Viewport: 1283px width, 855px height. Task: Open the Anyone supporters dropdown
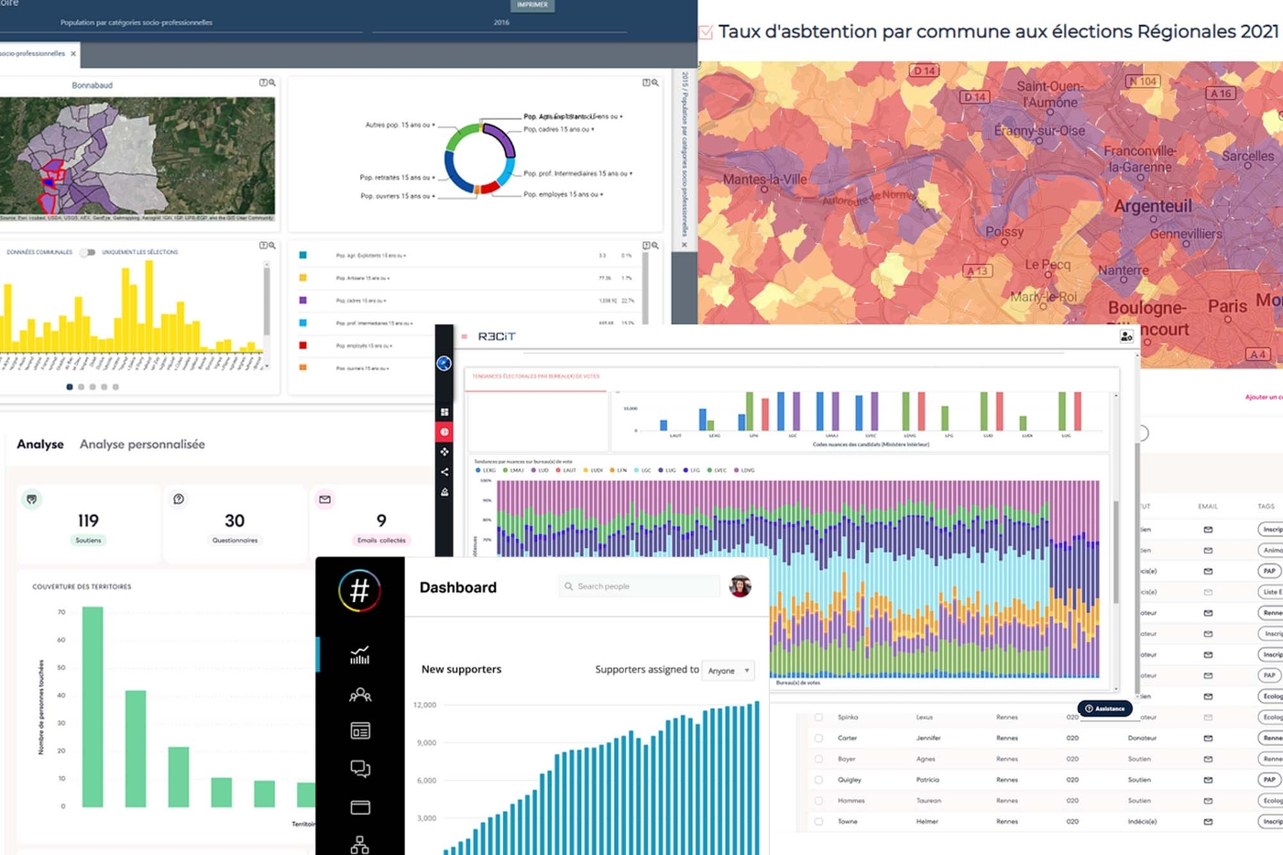pyautogui.click(x=728, y=671)
